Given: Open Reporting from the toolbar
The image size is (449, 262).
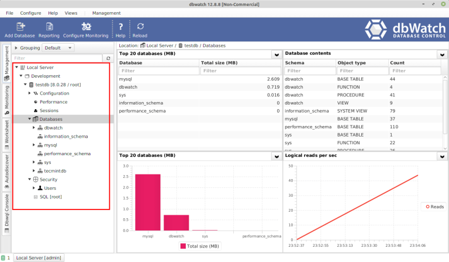Looking at the screenshot, I should click(x=49, y=26).
